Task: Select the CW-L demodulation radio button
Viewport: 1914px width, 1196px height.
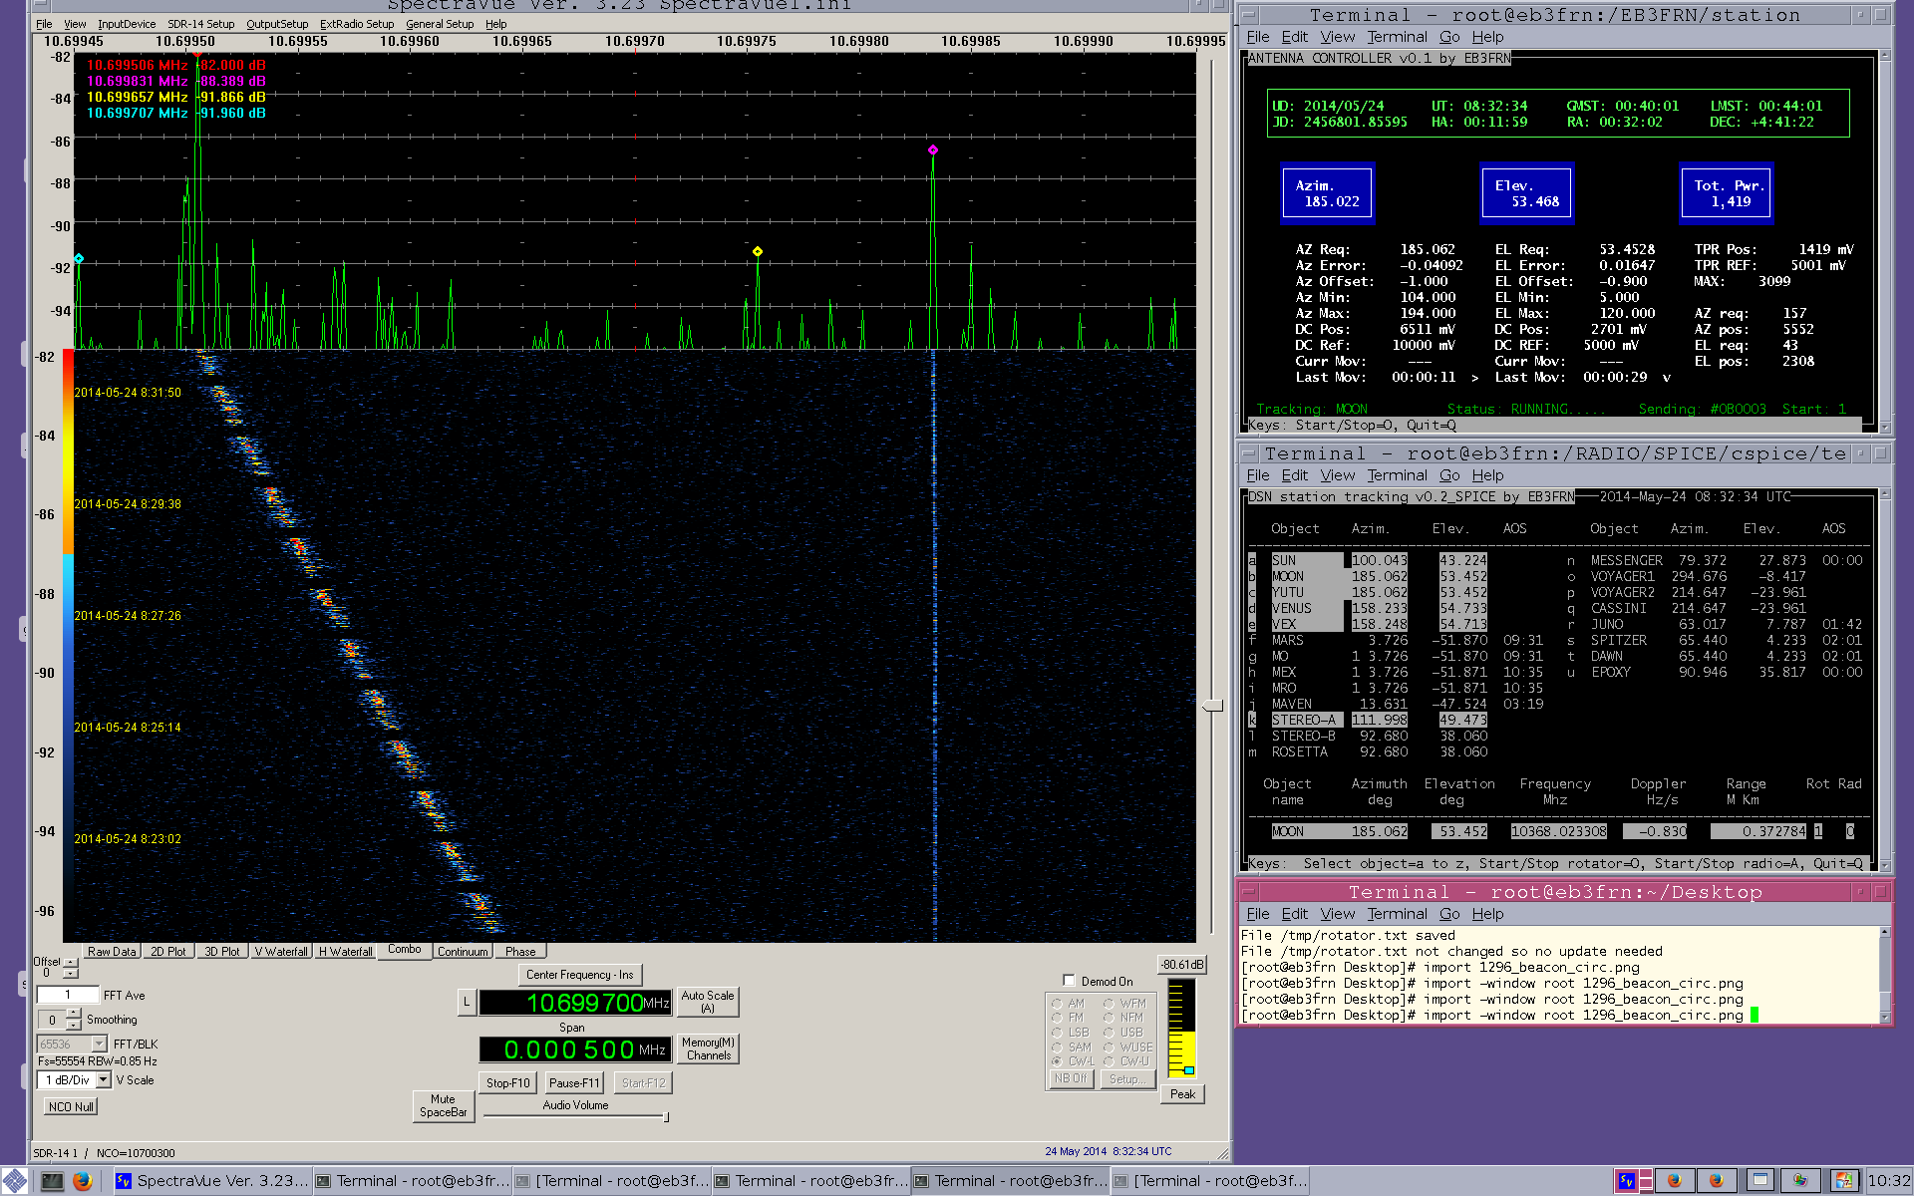Action: [x=1057, y=1061]
